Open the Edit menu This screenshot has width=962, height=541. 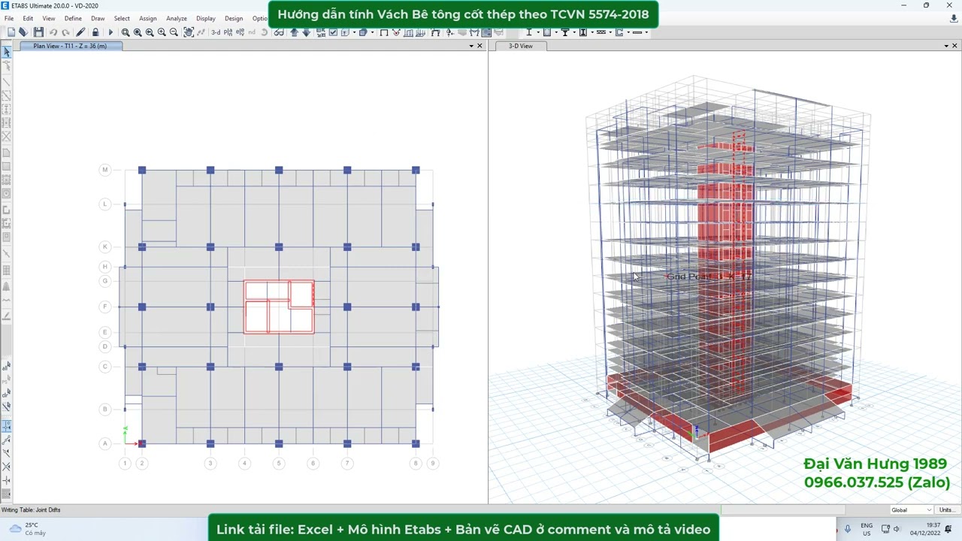(28, 18)
